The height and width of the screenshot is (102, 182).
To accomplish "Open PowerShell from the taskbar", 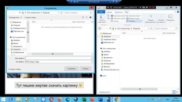I will click(11, 99).
